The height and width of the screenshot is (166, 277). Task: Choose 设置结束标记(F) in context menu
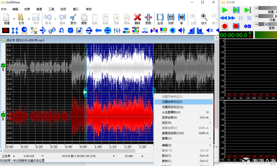click(184, 102)
